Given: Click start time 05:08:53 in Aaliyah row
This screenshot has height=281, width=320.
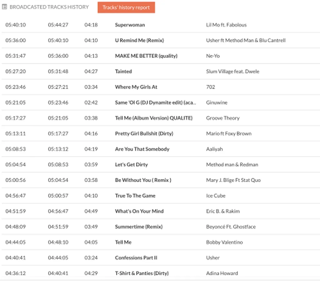Looking at the screenshot, I should point(16,149).
